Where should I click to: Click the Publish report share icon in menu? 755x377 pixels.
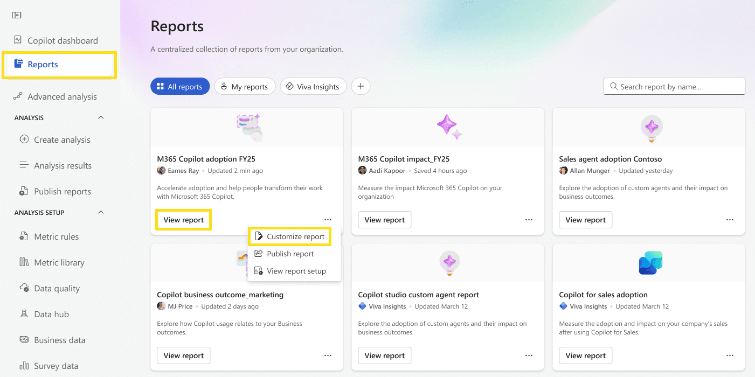click(258, 254)
